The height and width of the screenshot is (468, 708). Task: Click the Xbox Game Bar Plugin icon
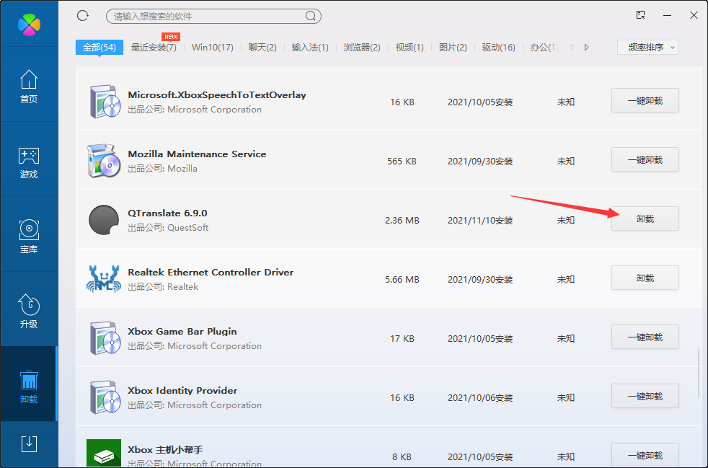pyautogui.click(x=105, y=338)
